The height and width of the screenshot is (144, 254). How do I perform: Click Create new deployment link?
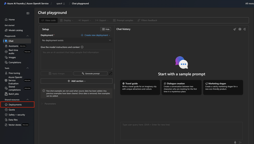pos(96,35)
